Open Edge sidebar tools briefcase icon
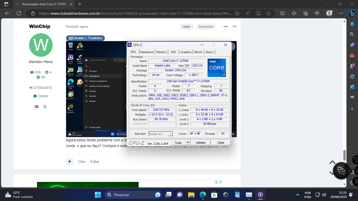This screenshot has width=358, height=201. click(x=352, y=55)
